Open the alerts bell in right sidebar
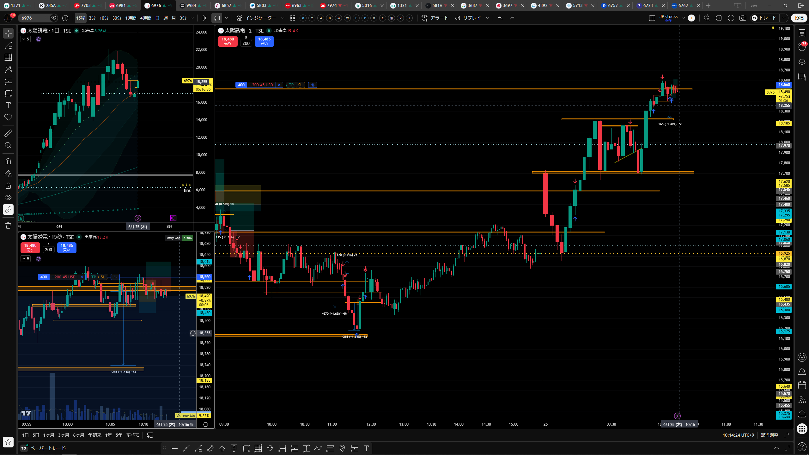Image resolution: width=809 pixels, height=455 pixels. click(x=802, y=414)
